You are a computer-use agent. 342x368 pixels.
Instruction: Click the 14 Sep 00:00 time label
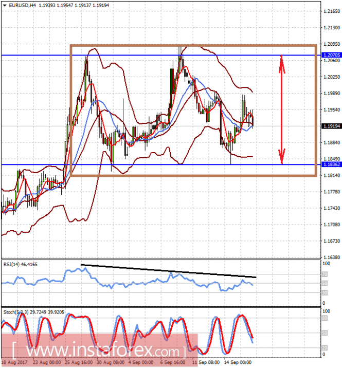click(238, 362)
